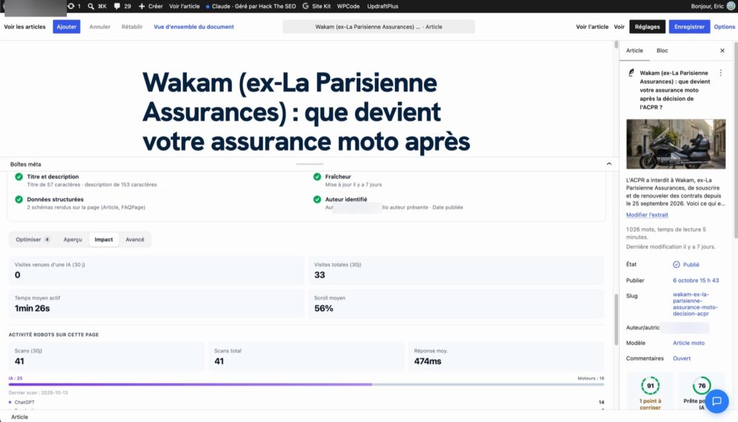Click Voir l'article in the admin bar

click(184, 6)
